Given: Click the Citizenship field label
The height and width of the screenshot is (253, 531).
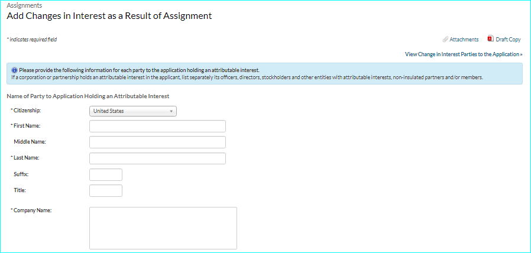Looking at the screenshot, I should [27, 111].
